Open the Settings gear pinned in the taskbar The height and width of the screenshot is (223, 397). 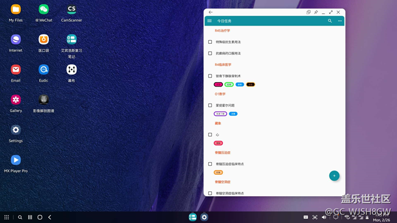(204, 217)
